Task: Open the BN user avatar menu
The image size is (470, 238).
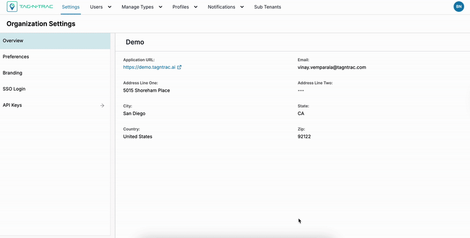Action: coord(459,6)
